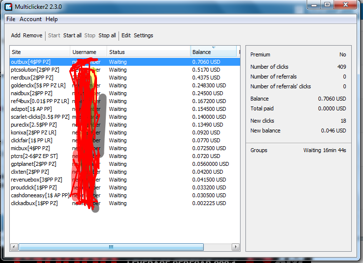The image size is (363, 263).
Task: Select the scarlet-clicks[0.5$ PP PZ] row
Action: coord(125,117)
